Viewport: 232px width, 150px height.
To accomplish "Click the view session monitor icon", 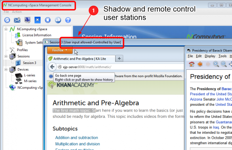I will (27, 20).
